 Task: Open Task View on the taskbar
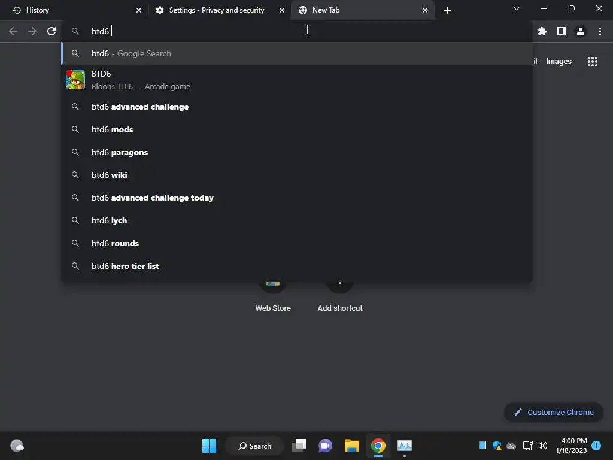click(x=299, y=446)
